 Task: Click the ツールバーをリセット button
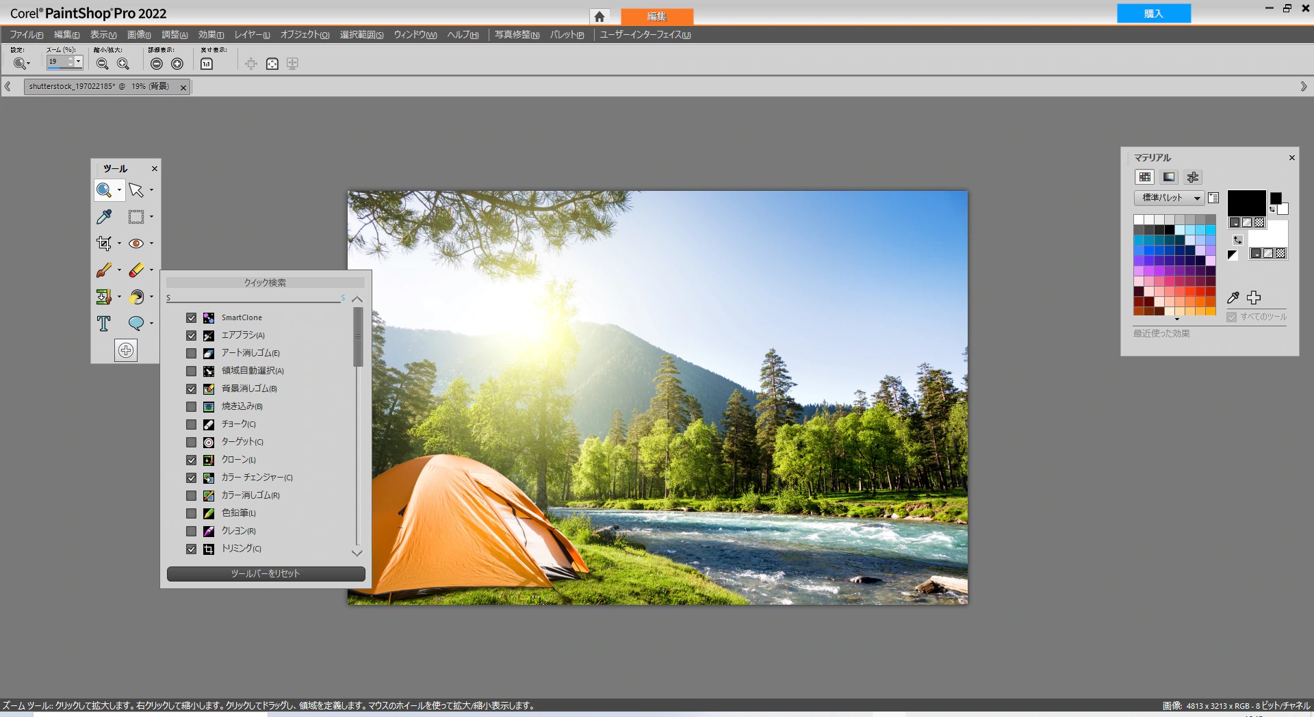266,574
